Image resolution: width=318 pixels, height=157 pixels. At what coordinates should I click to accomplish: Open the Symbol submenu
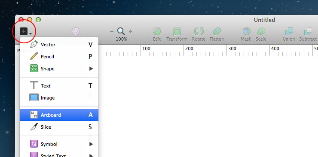point(59,144)
